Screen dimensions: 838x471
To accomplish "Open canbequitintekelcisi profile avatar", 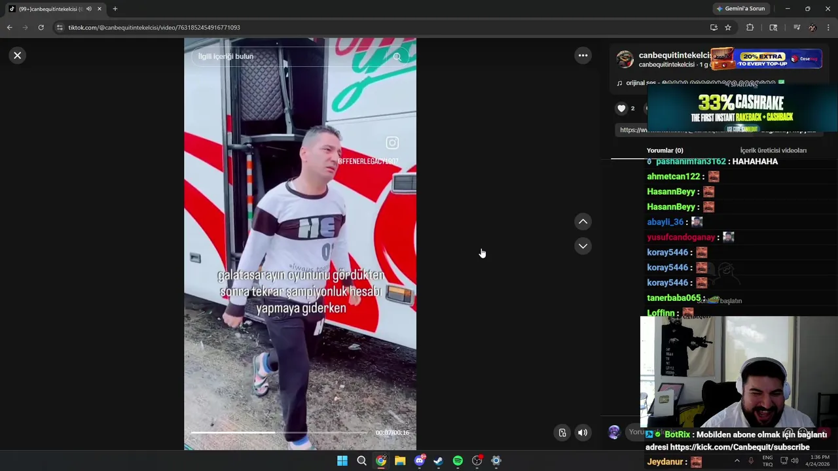I will pos(625,60).
